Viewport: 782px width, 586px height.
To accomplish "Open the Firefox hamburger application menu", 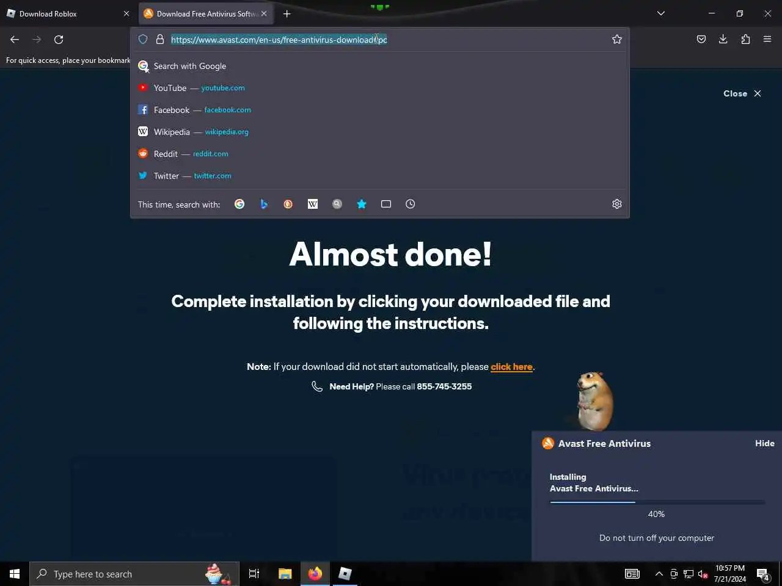I will point(767,39).
